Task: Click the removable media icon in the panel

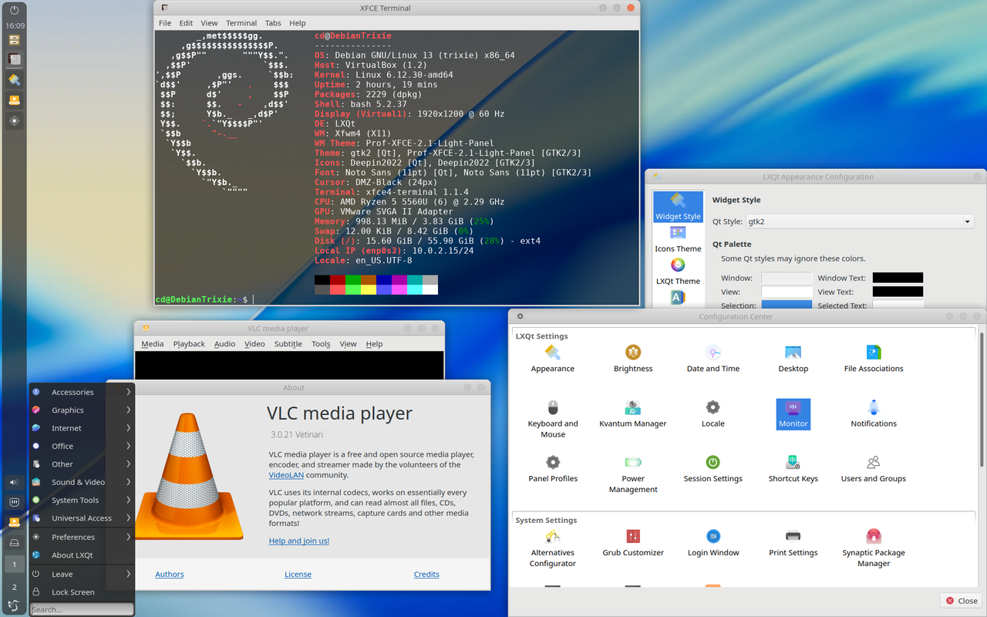Action: coord(14,543)
